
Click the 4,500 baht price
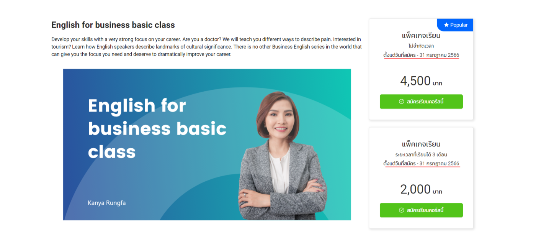(421, 81)
